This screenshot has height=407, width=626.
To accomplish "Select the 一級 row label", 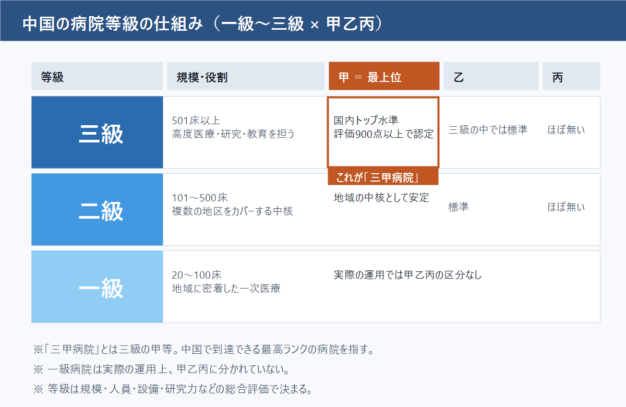I will pos(97,286).
